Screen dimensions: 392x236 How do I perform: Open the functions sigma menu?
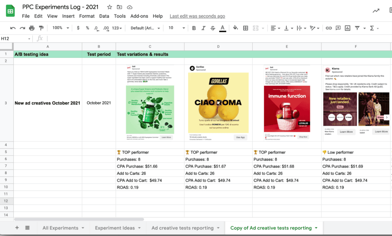(374, 28)
